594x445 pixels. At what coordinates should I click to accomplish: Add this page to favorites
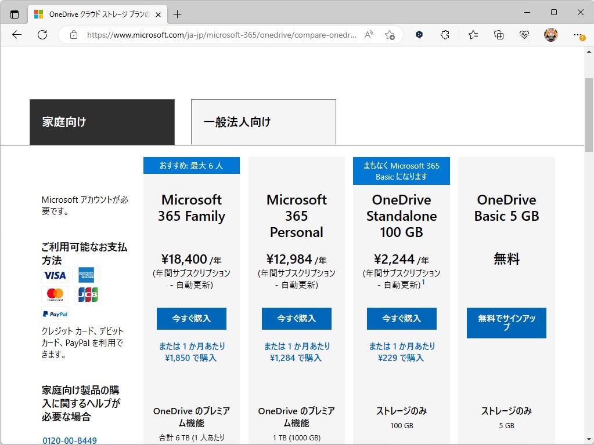(391, 35)
